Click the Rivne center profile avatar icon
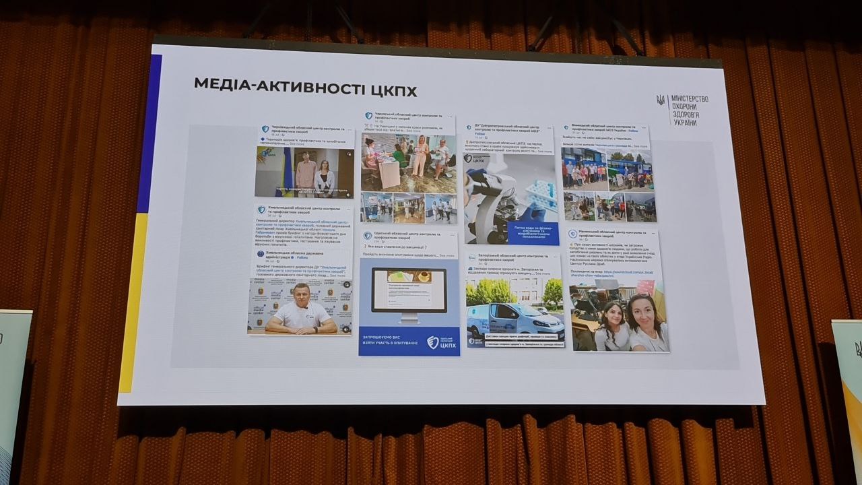This screenshot has width=862, height=485. [x=572, y=234]
